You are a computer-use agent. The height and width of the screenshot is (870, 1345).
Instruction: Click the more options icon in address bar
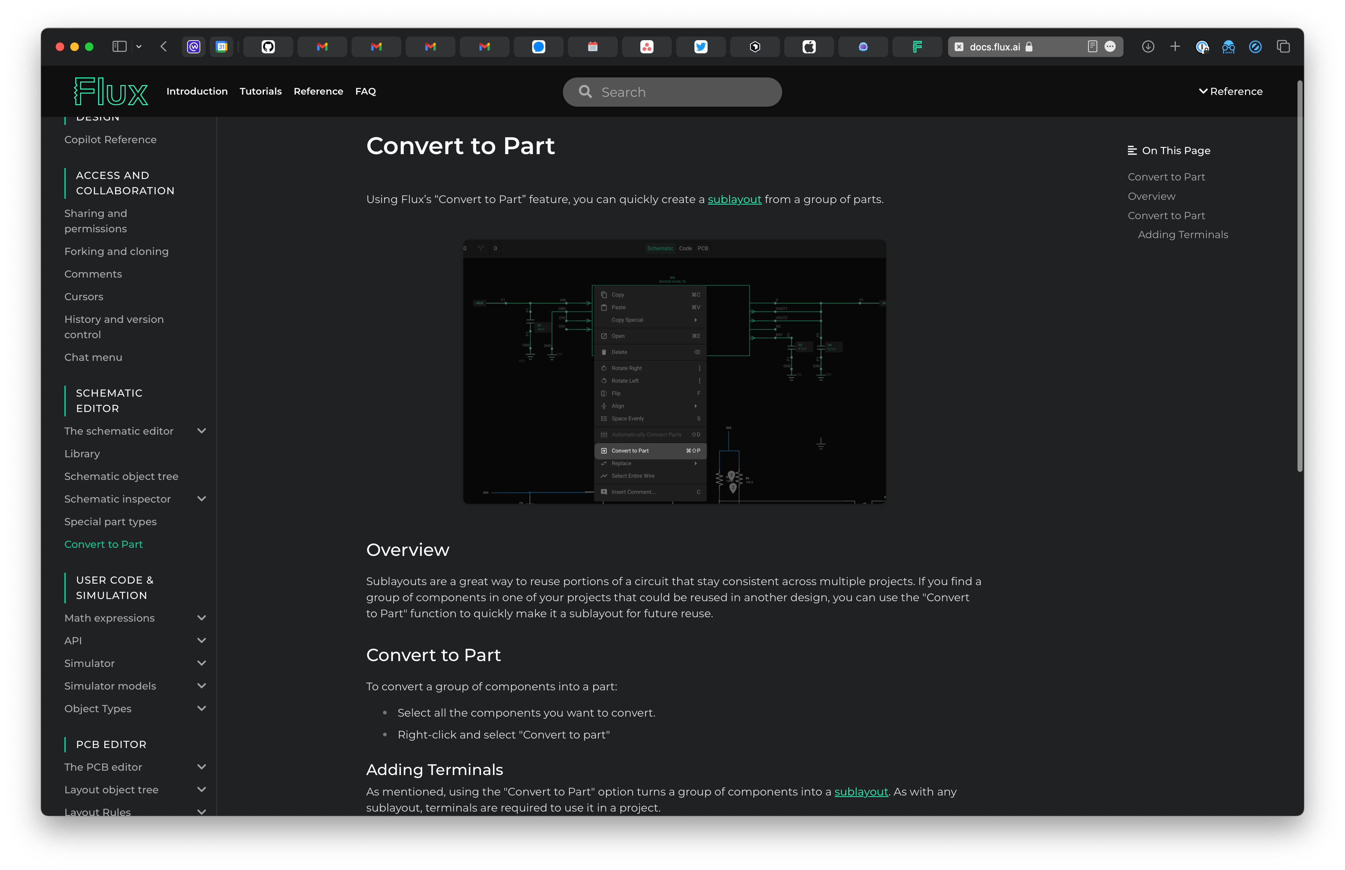pos(1110,46)
